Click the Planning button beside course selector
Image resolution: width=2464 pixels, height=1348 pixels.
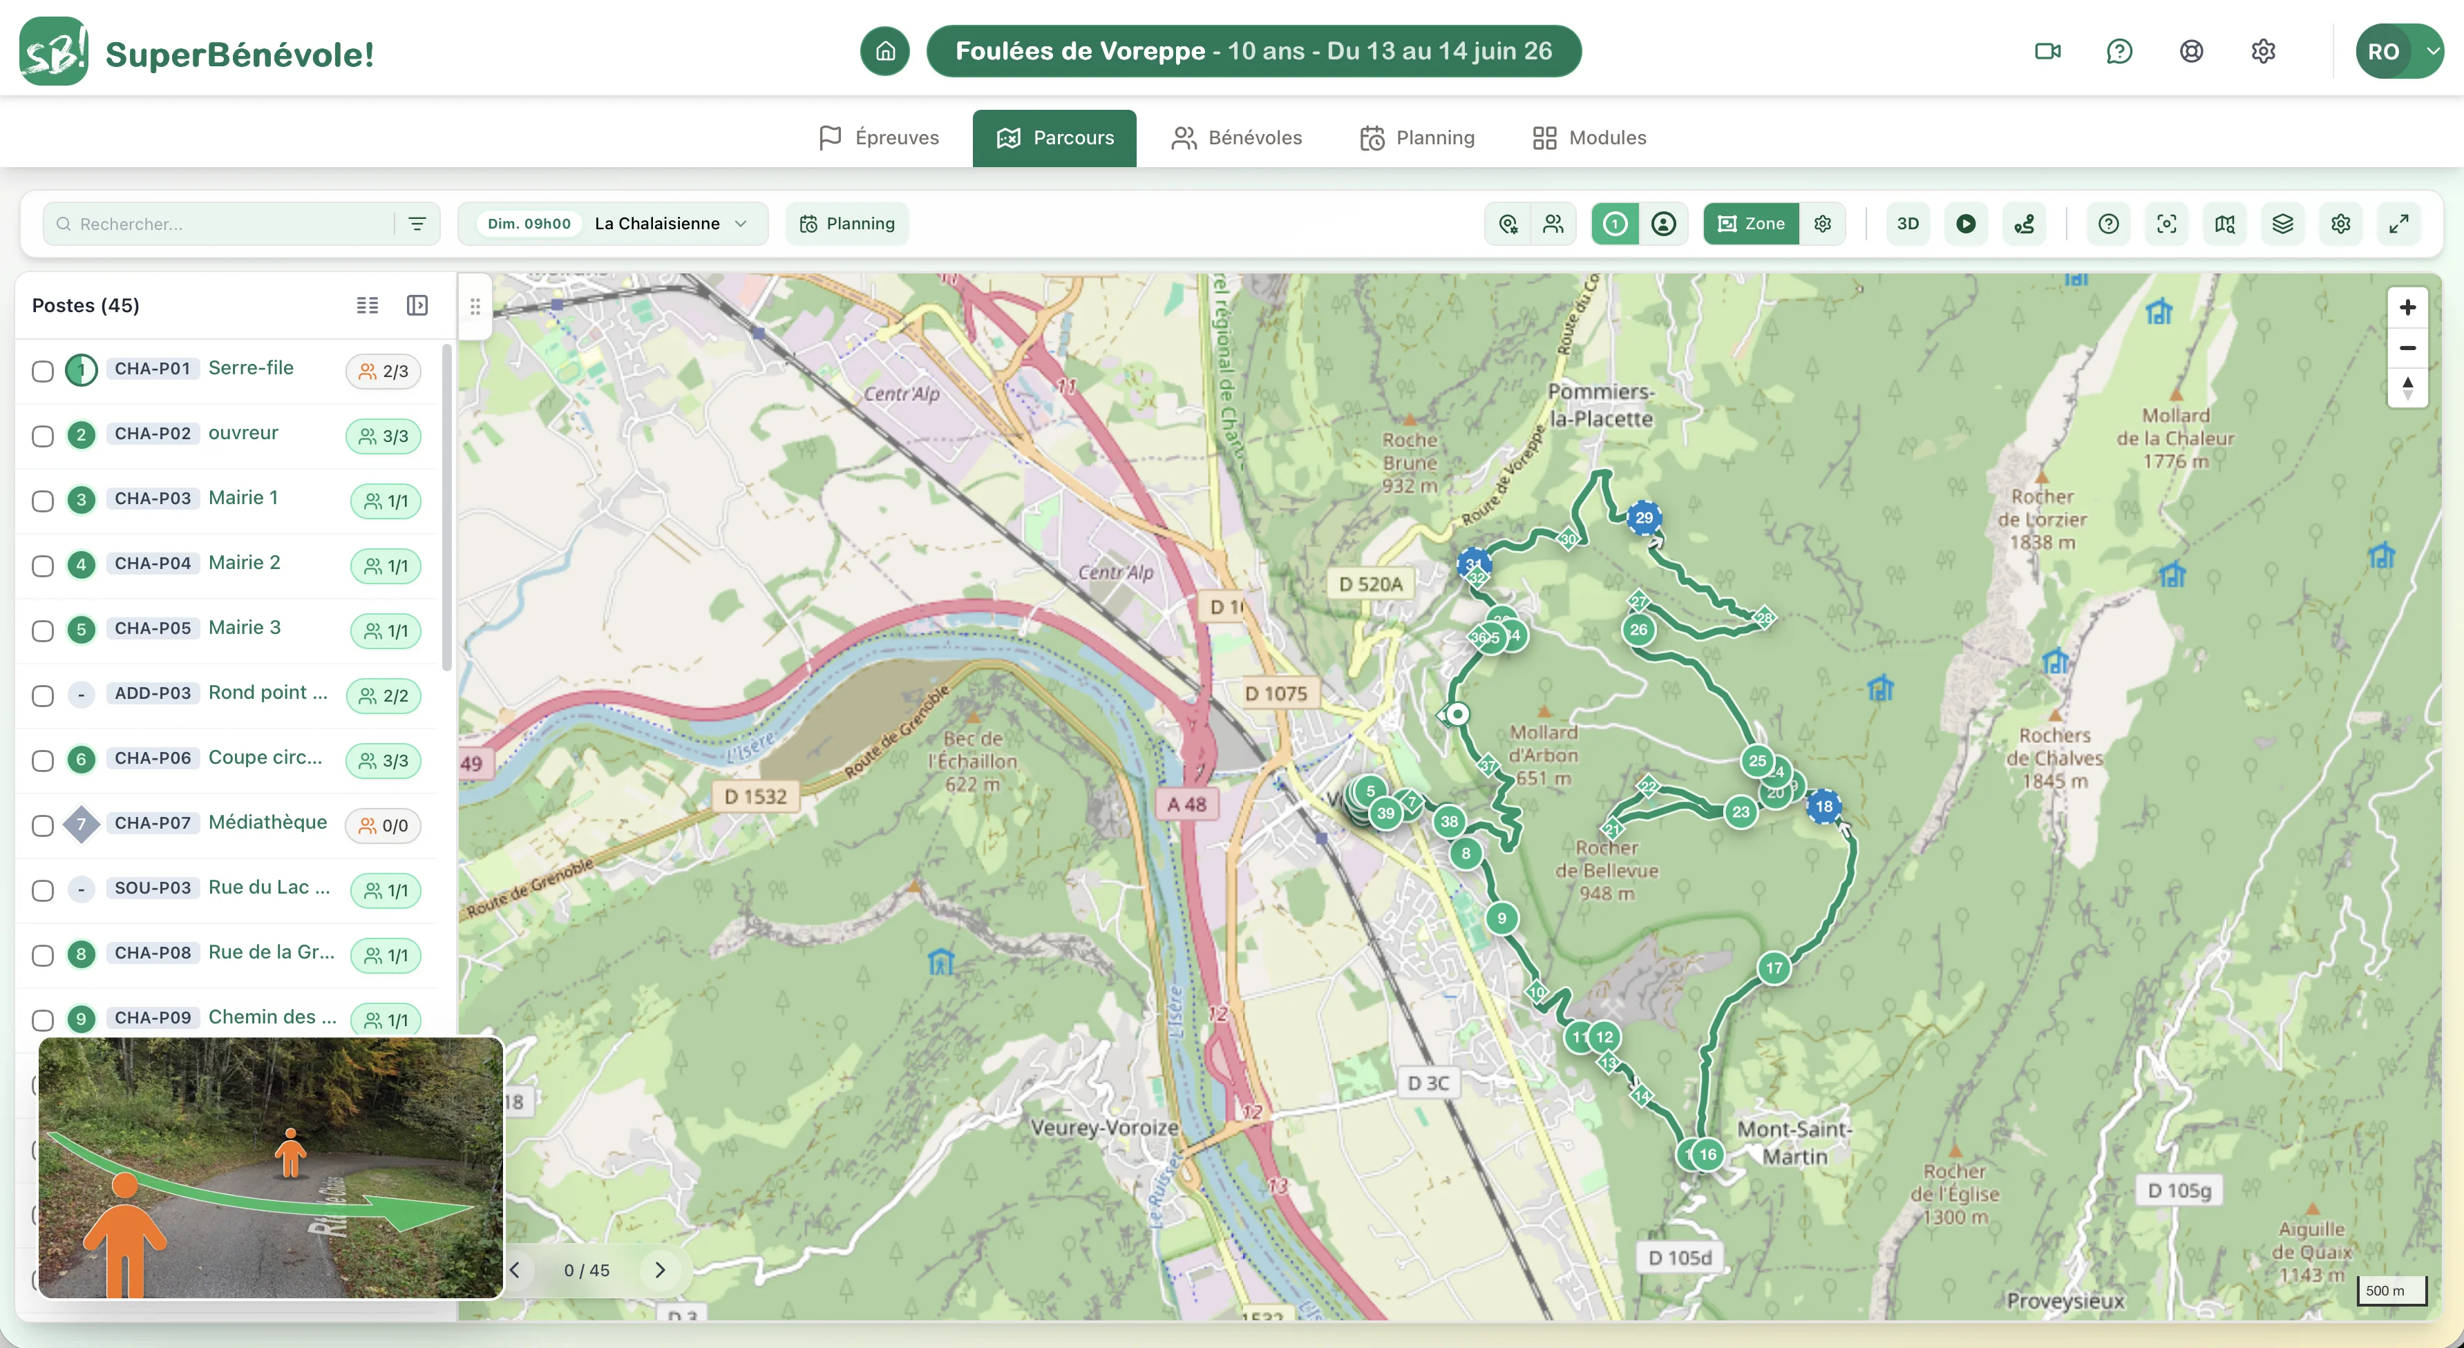click(848, 224)
